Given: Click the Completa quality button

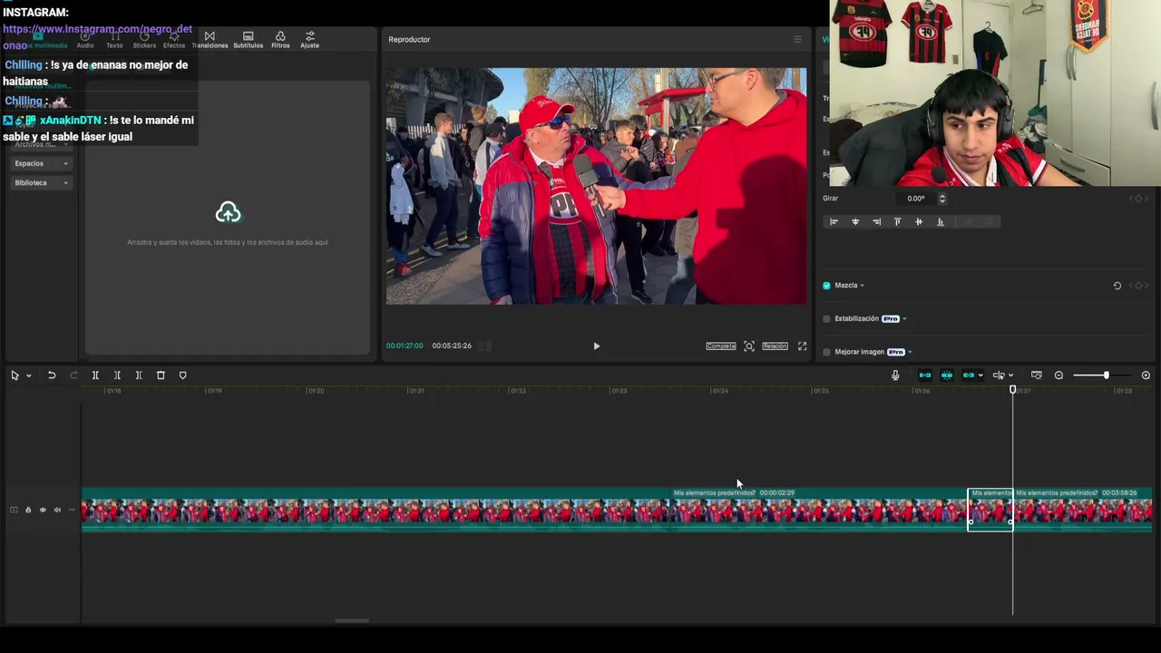Looking at the screenshot, I should click(721, 346).
